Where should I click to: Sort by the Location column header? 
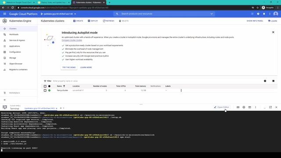(x=76, y=86)
